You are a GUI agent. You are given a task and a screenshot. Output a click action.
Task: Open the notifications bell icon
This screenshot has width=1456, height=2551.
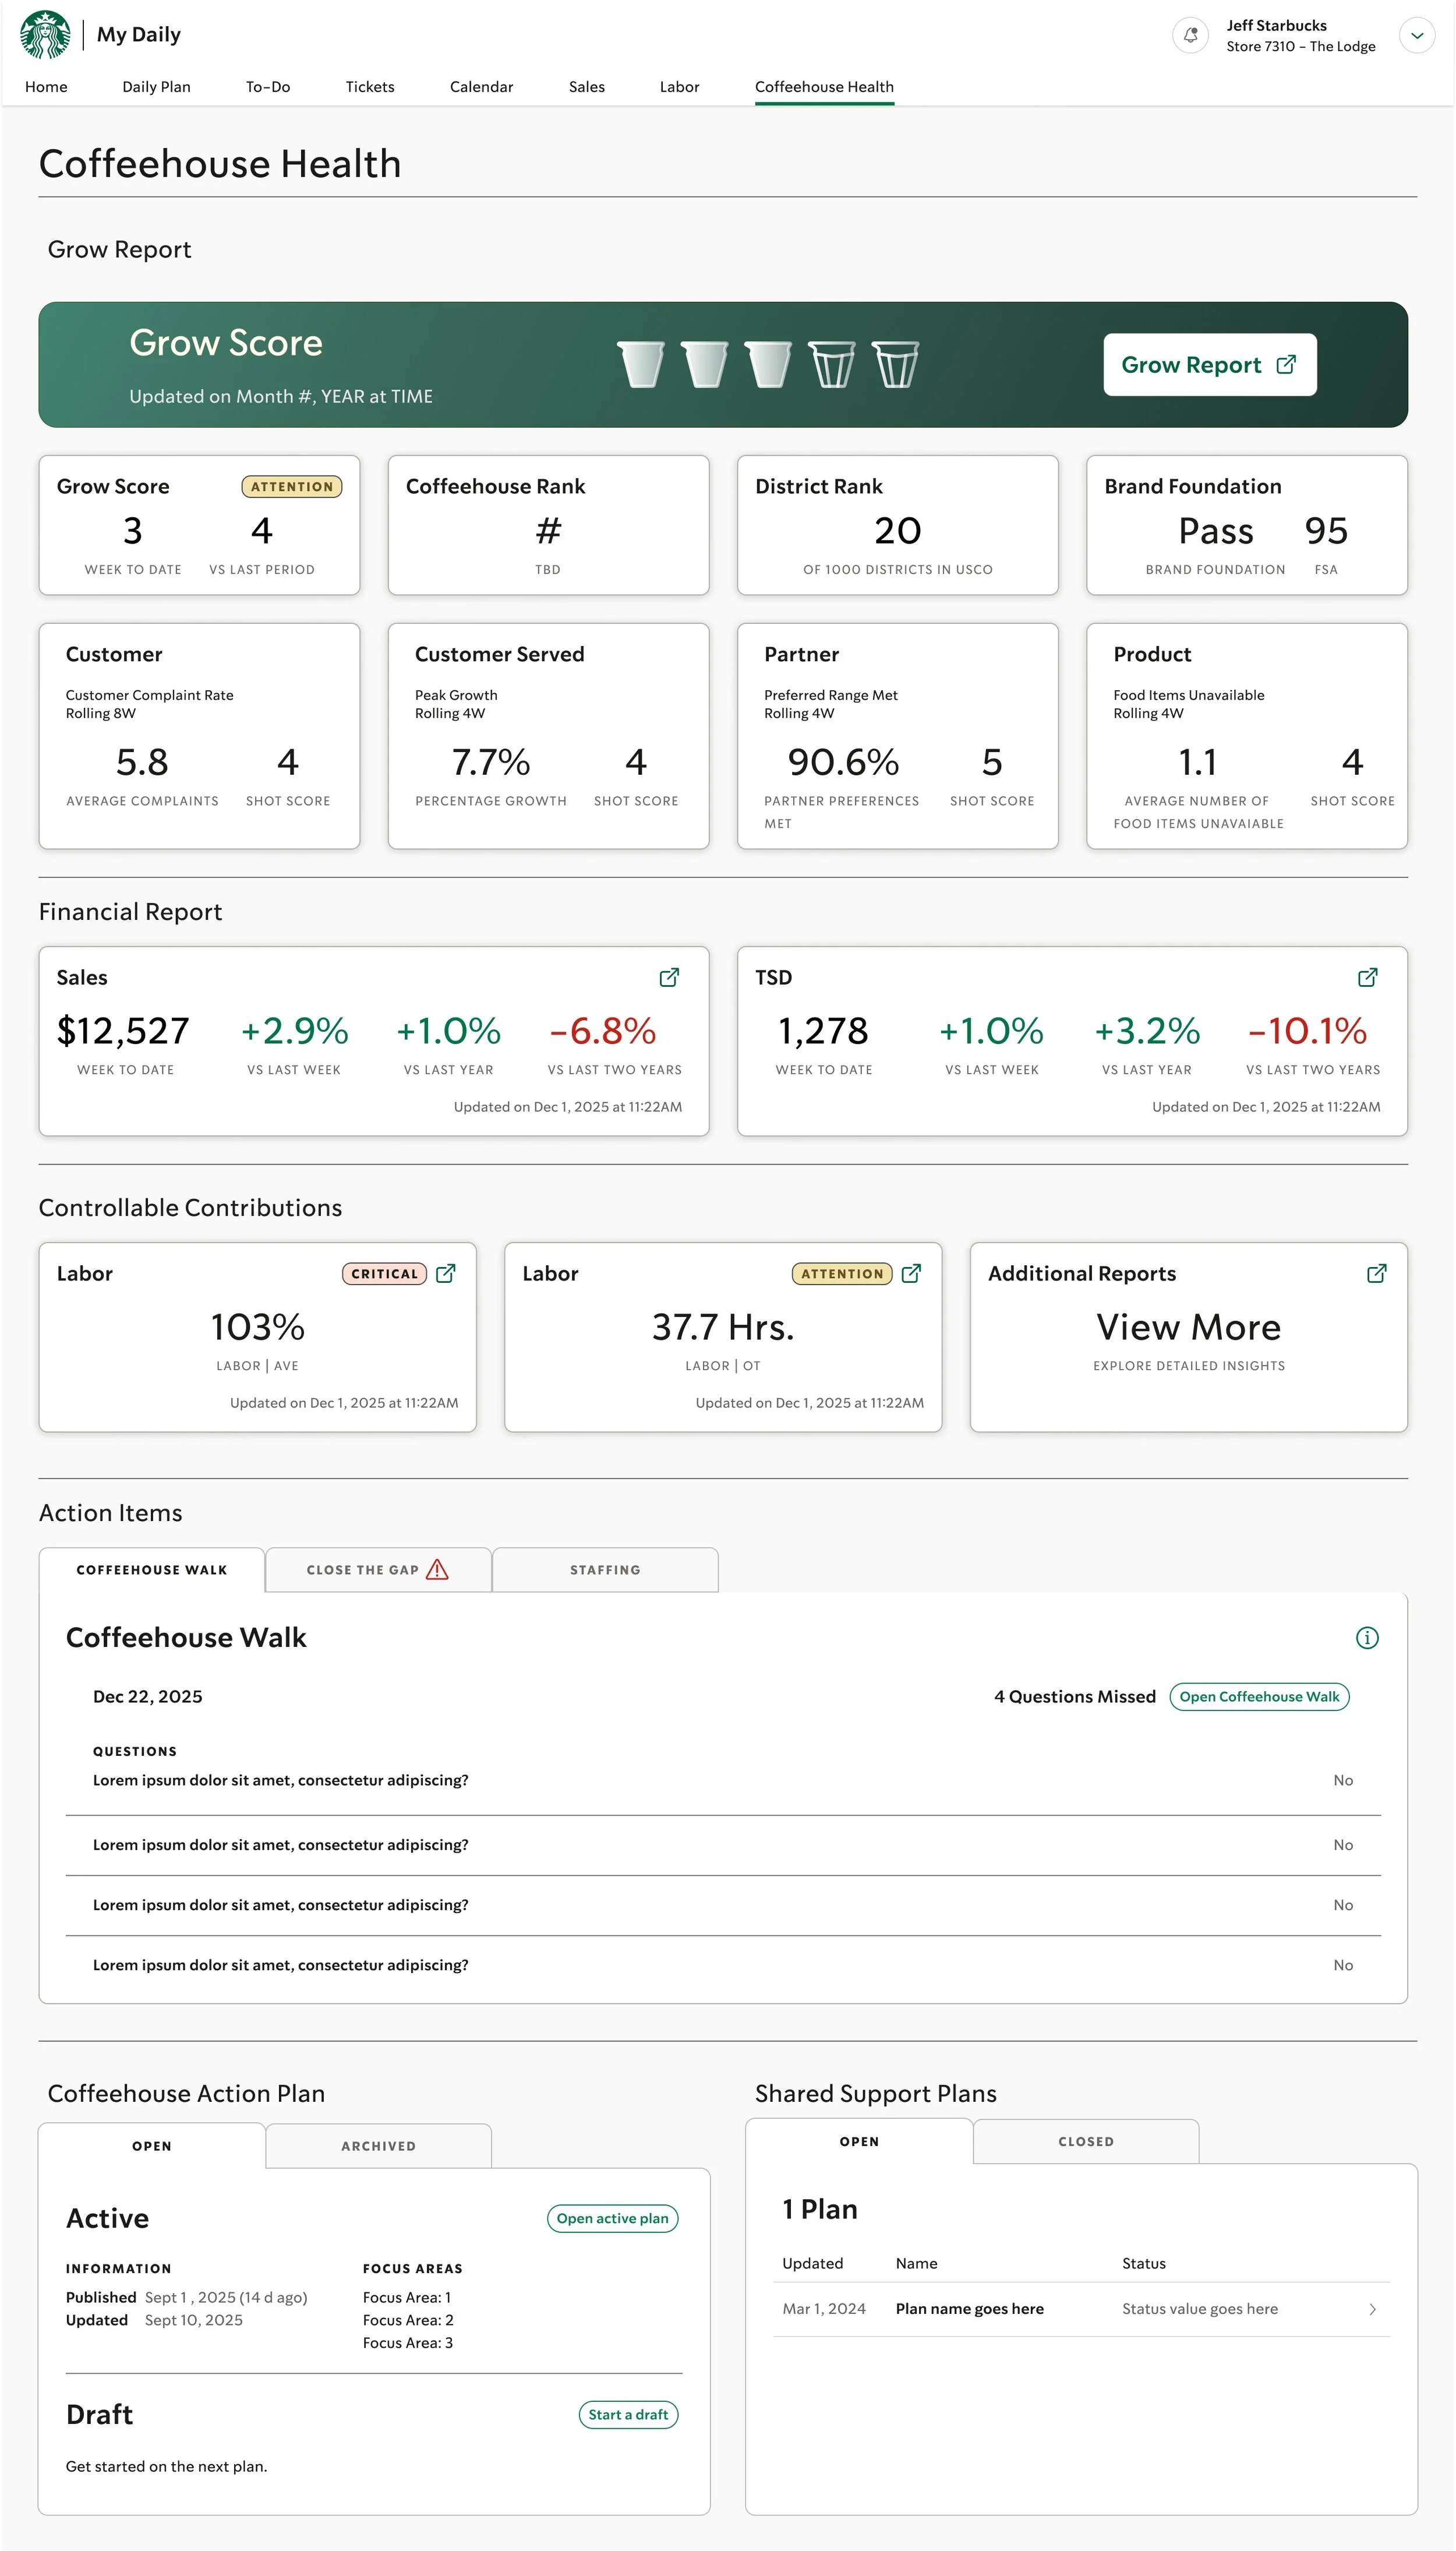tap(1190, 35)
